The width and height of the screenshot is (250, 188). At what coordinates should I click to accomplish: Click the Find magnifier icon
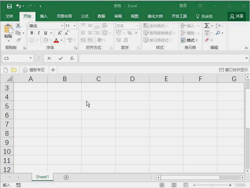pyautogui.click(x=218, y=33)
